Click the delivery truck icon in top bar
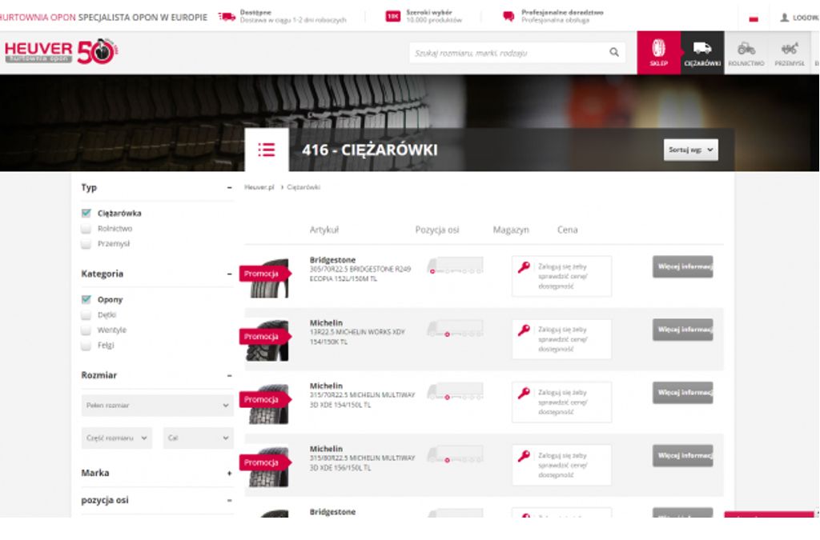The width and height of the screenshot is (820, 540). click(x=227, y=17)
